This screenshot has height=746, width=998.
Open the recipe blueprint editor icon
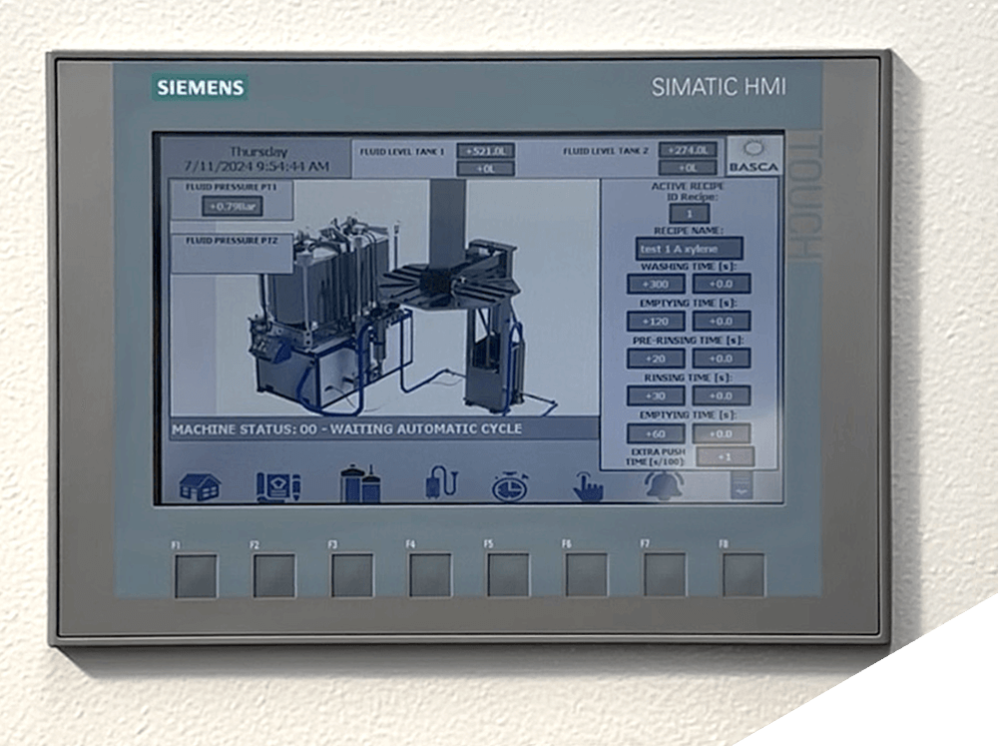[x=278, y=486]
